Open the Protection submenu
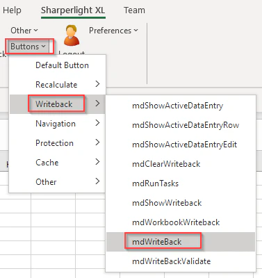This screenshot has height=278, width=262. (58, 143)
